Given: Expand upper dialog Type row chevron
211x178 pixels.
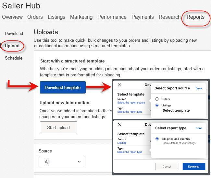Looking at the screenshot, I should [150, 110].
